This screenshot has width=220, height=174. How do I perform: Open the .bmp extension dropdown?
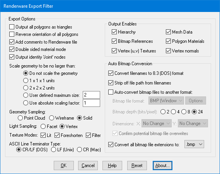194,144
